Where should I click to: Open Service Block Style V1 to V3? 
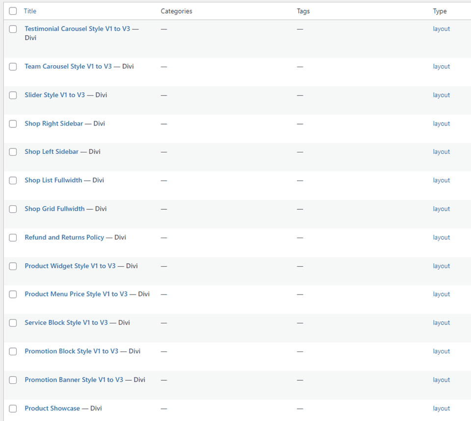66,322
